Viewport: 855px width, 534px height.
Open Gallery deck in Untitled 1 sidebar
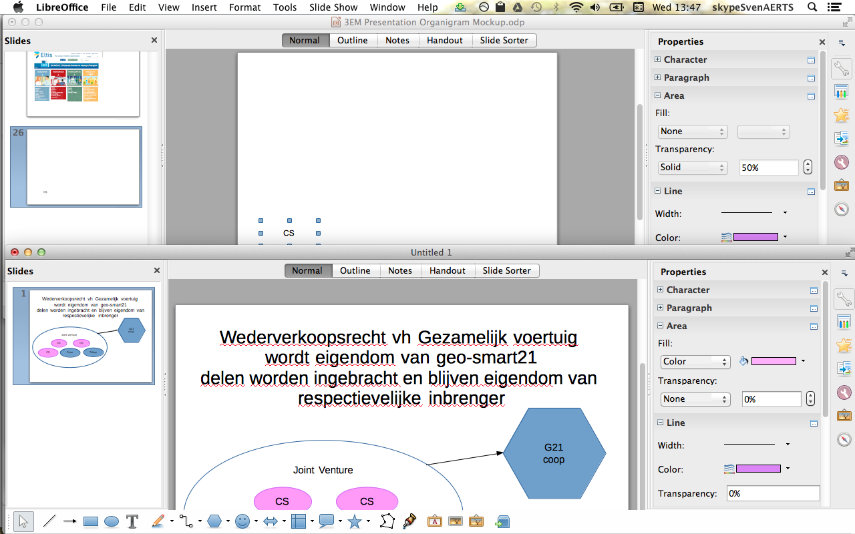pyautogui.click(x=844, y=415)
